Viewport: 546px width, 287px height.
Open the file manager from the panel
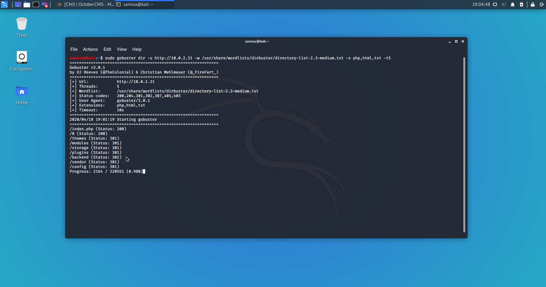pyautogui.click(x=27, y=4)
